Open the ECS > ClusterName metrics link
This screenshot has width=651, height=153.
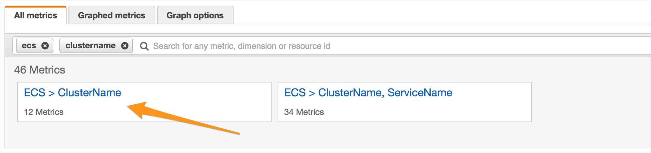coord(72,93)
